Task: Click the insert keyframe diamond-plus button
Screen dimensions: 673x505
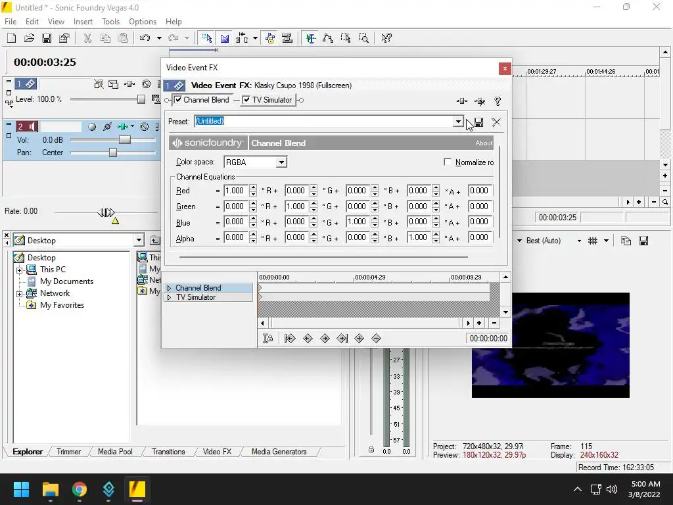Action: point(360,339)
